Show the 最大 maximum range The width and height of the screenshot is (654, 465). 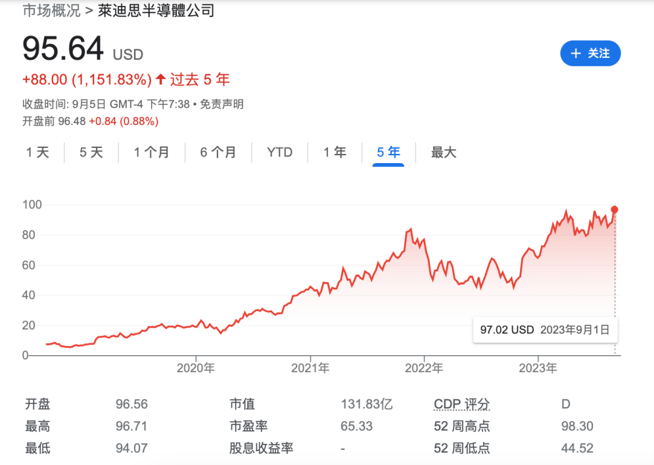coord(444,153)
